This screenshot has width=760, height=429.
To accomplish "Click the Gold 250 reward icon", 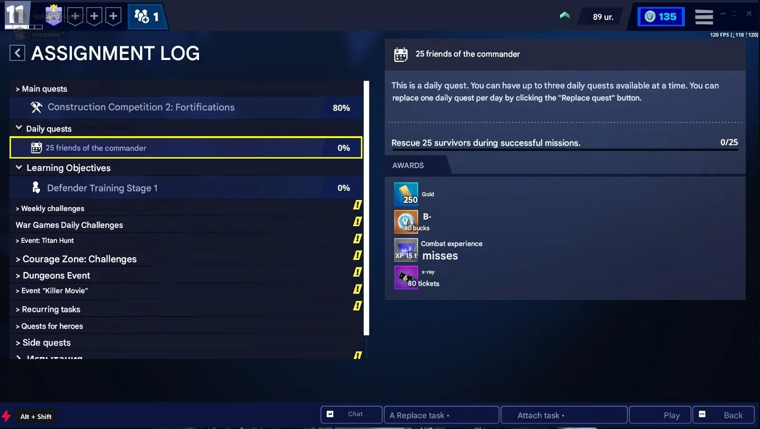I will click(x=406, y=194).
